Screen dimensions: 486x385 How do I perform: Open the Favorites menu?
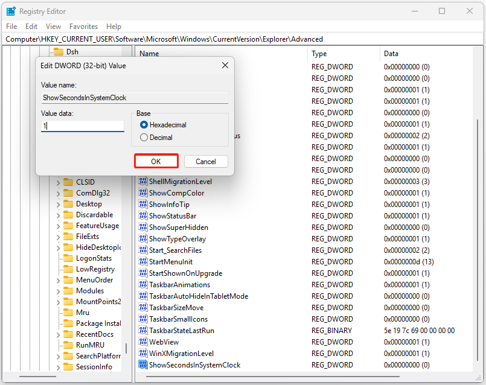coord(83,26)
